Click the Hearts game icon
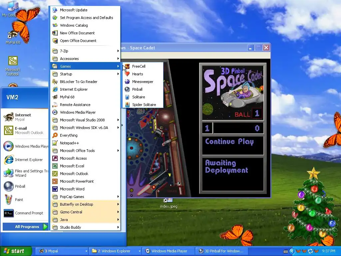Image resolution: width=341 pixels, height=256 pixels. tap(127, 74)
